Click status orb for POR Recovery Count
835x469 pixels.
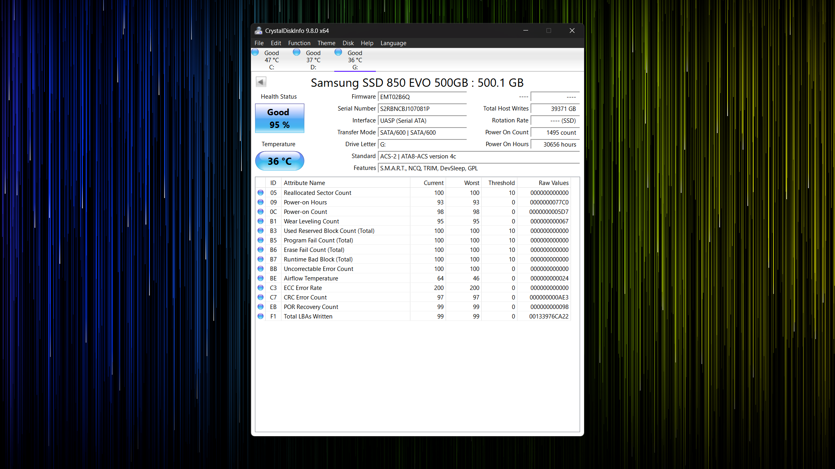click(260, 307)
